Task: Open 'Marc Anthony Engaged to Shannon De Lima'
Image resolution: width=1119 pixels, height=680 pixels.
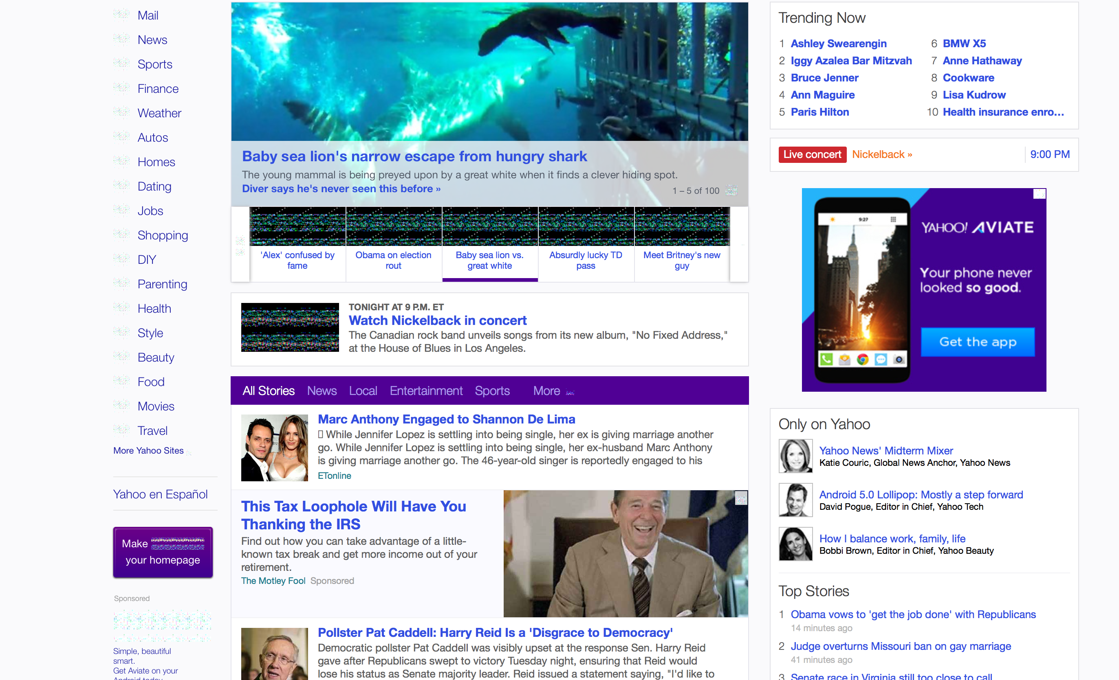Action: click(x=447, y=419)
